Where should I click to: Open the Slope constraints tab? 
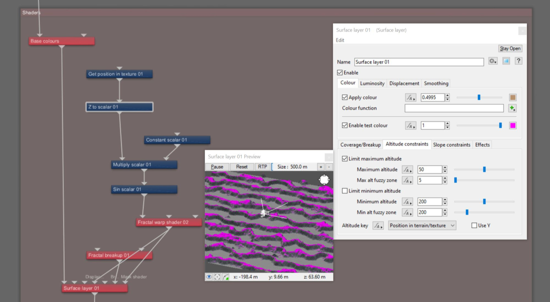pos(452,145)
